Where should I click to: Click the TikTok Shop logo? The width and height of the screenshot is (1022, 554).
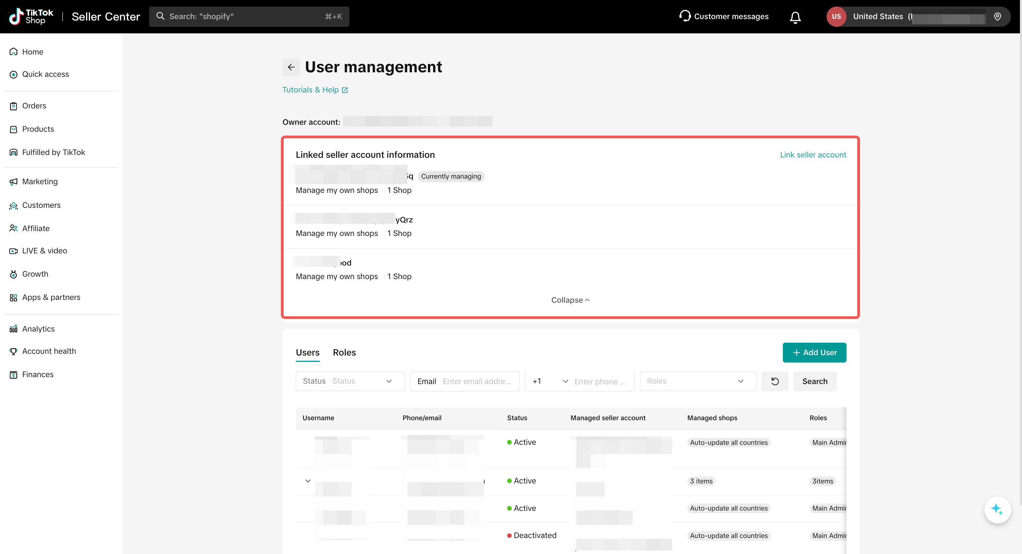[31, 17]
